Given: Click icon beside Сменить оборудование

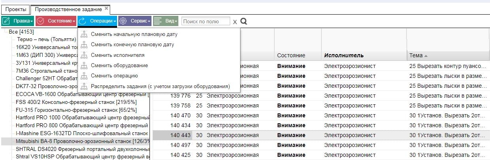Looking at the screenshot, I should click(83, 65).
